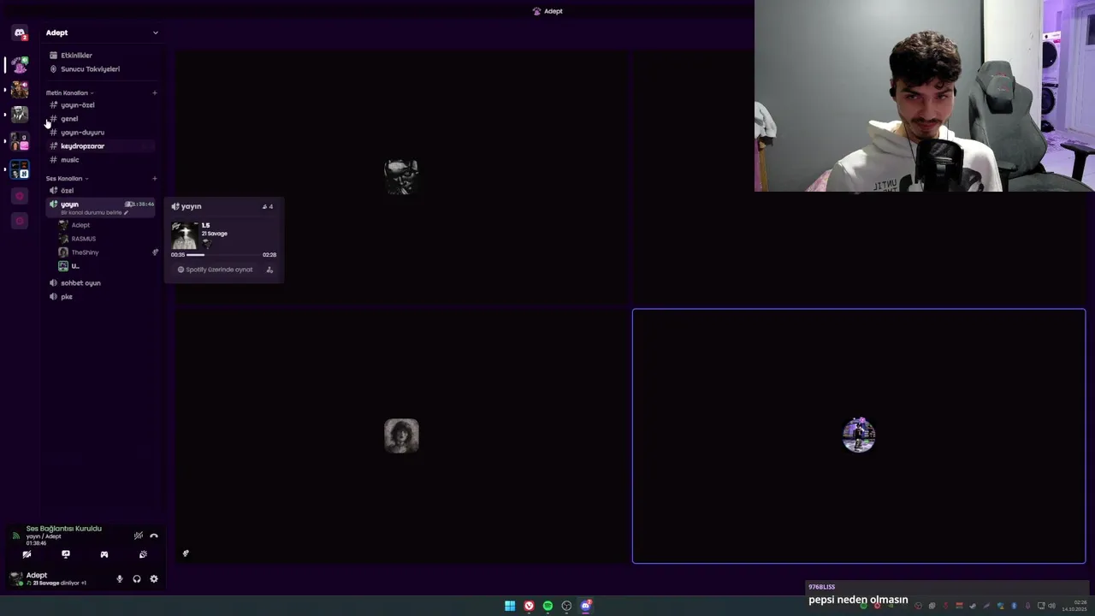
Task: Start an activity with the gamepad icon
Action: click(104, 554)
